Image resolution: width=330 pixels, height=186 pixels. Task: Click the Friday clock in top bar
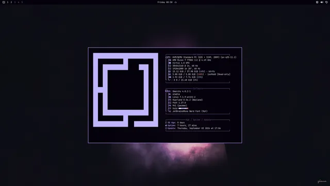click(165, 2)
